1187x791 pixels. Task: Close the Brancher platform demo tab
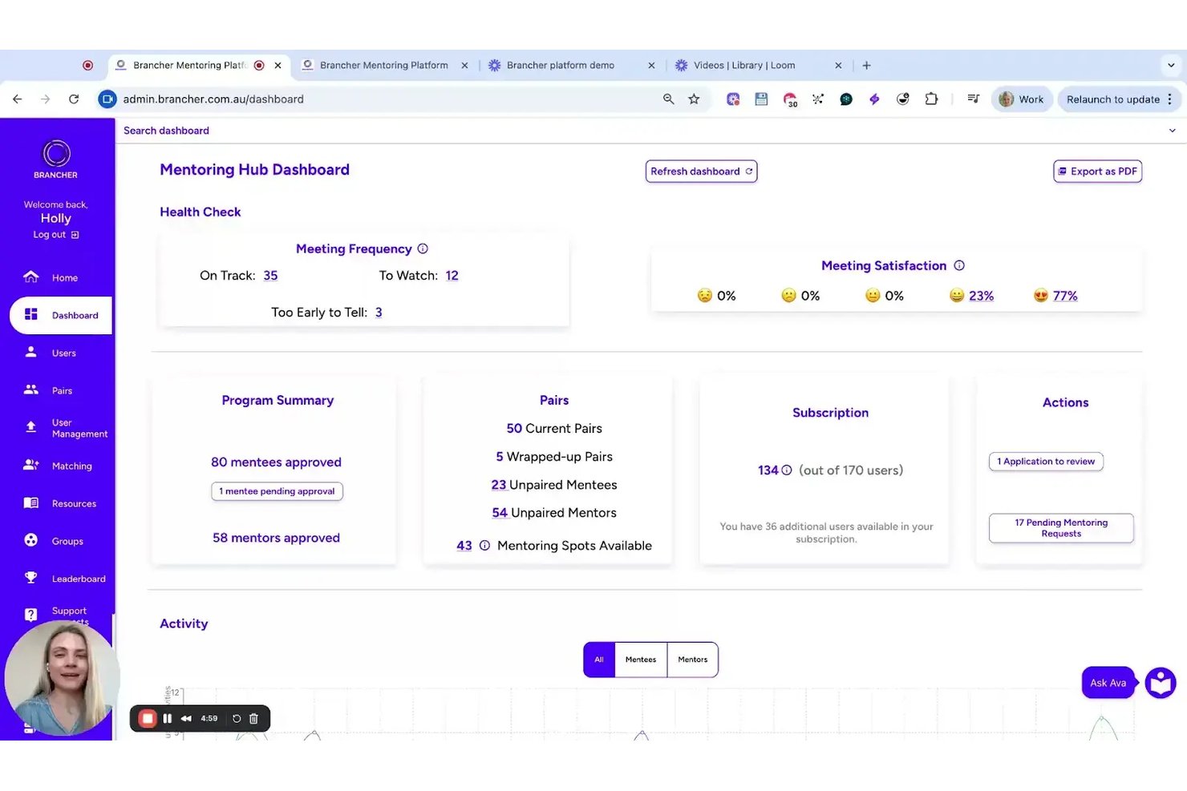tap(651, 66)
